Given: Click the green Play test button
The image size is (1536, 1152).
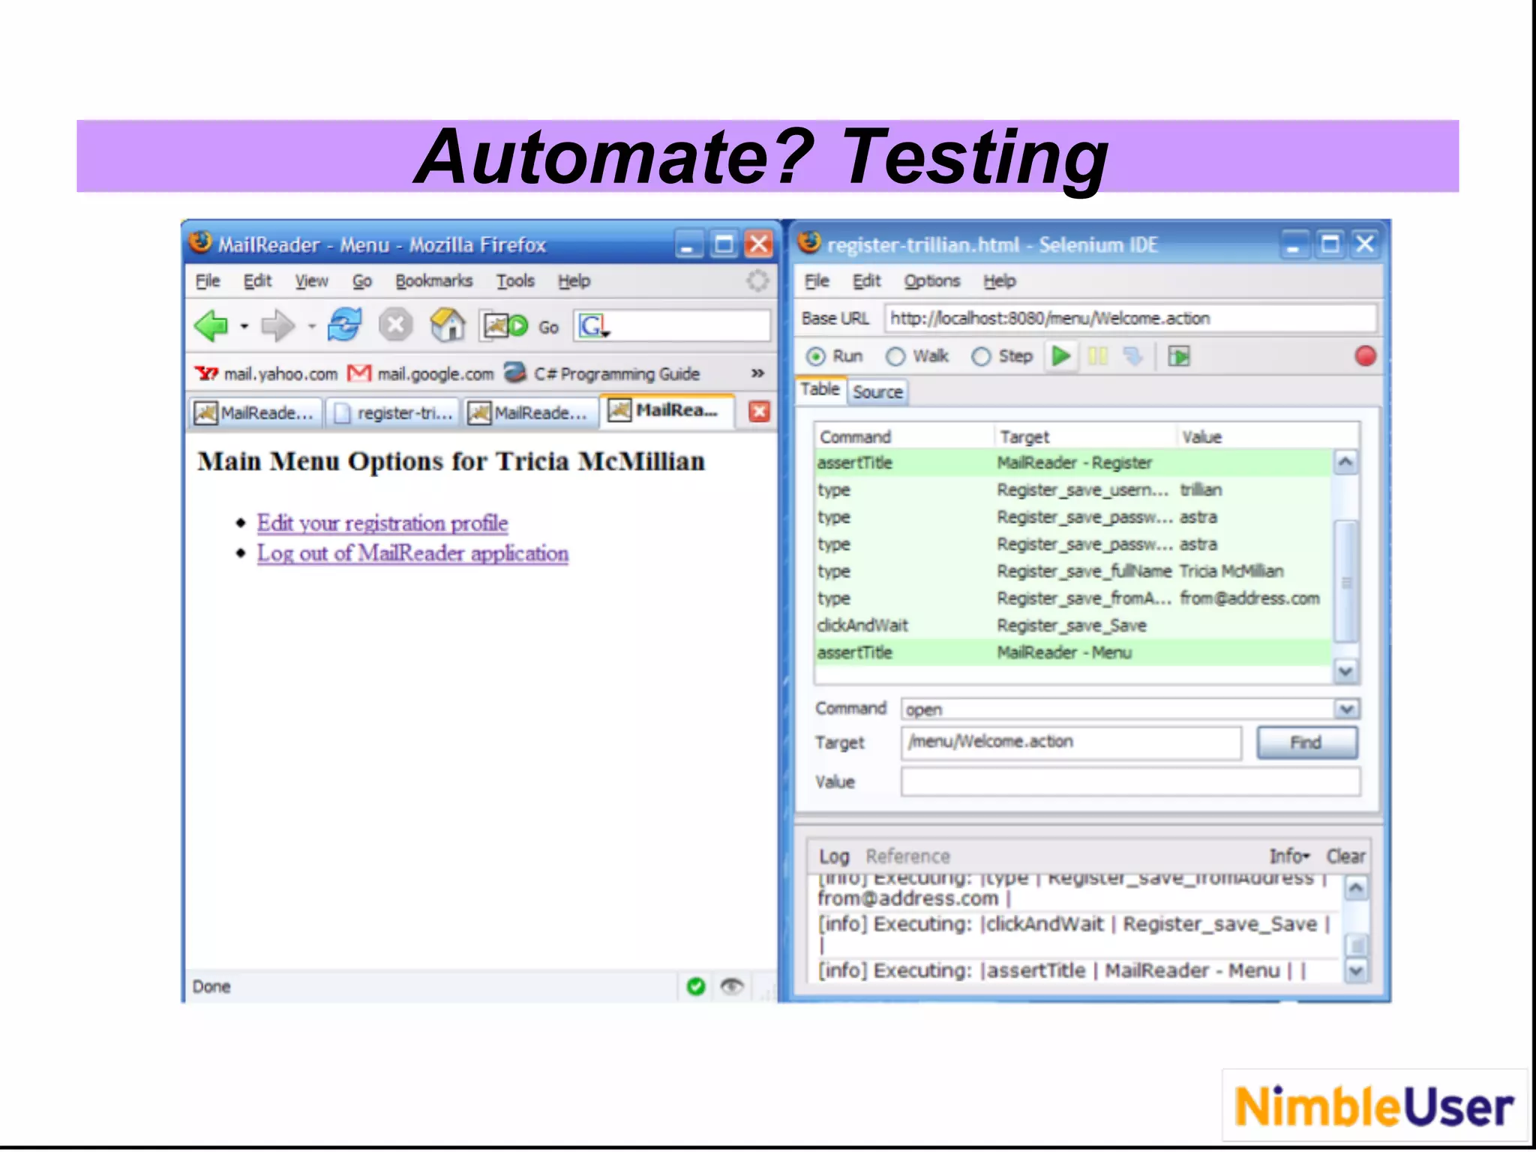Looking at the screenshot, I should click(1061, 356).
